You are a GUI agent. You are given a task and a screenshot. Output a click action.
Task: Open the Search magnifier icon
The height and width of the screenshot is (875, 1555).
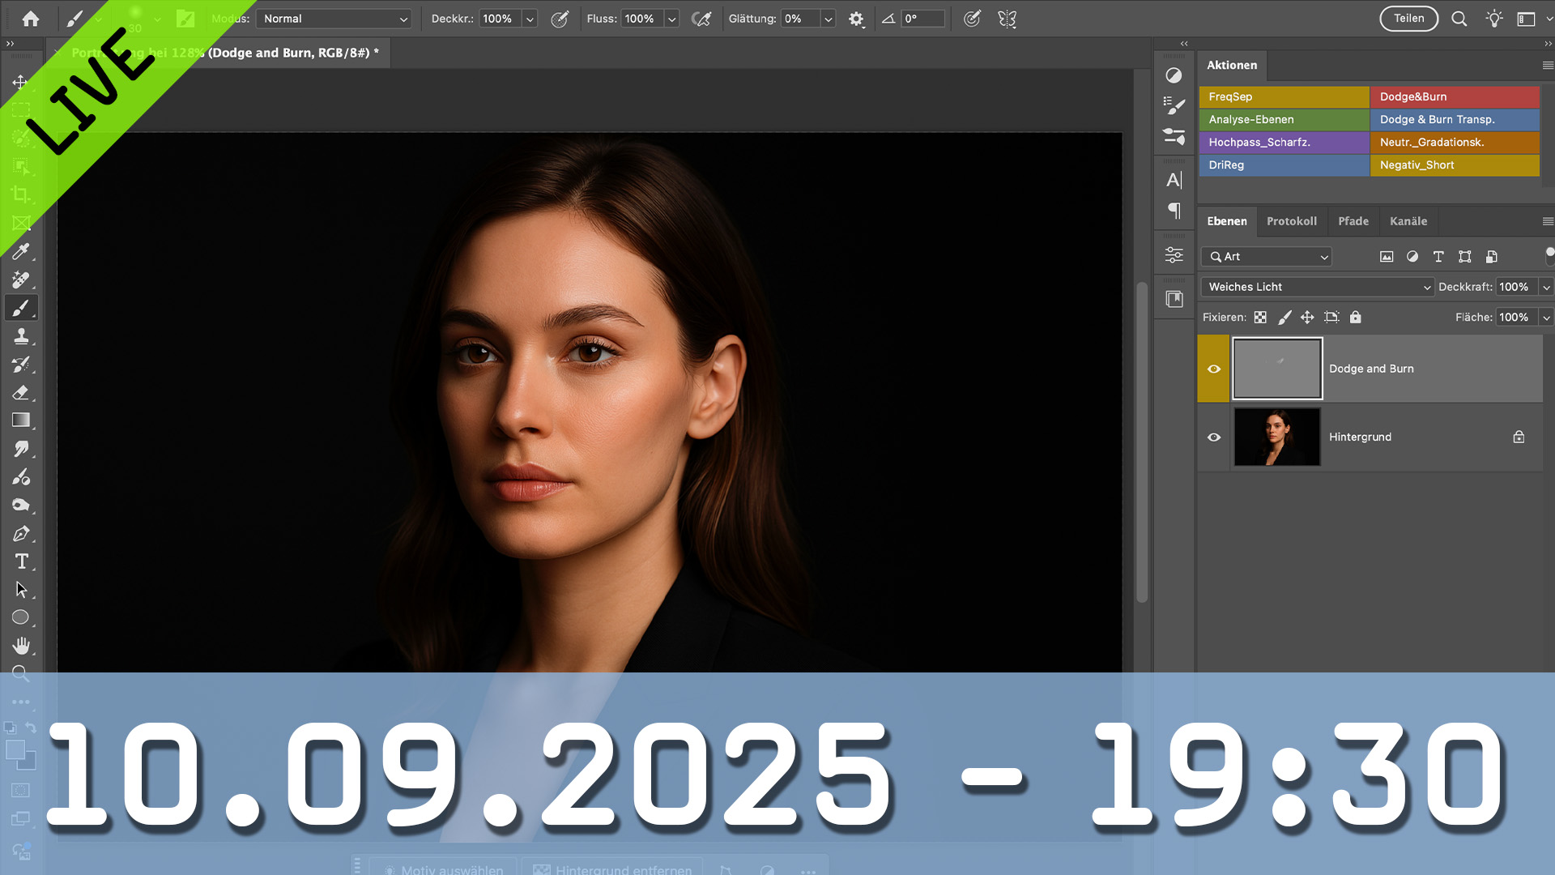click(1459, 19)
